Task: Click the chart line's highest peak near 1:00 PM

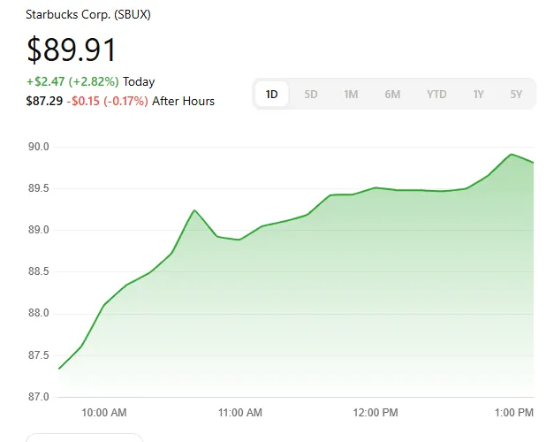Action: click(x=512, y=155)
